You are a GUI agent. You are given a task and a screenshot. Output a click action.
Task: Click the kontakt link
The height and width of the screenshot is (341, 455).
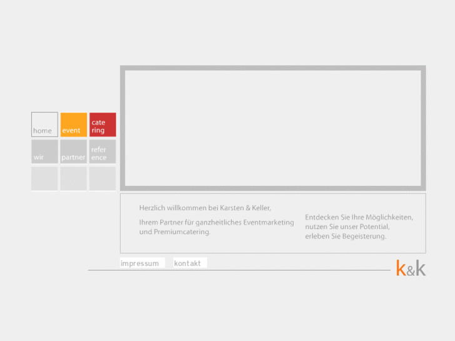point(190,263)
